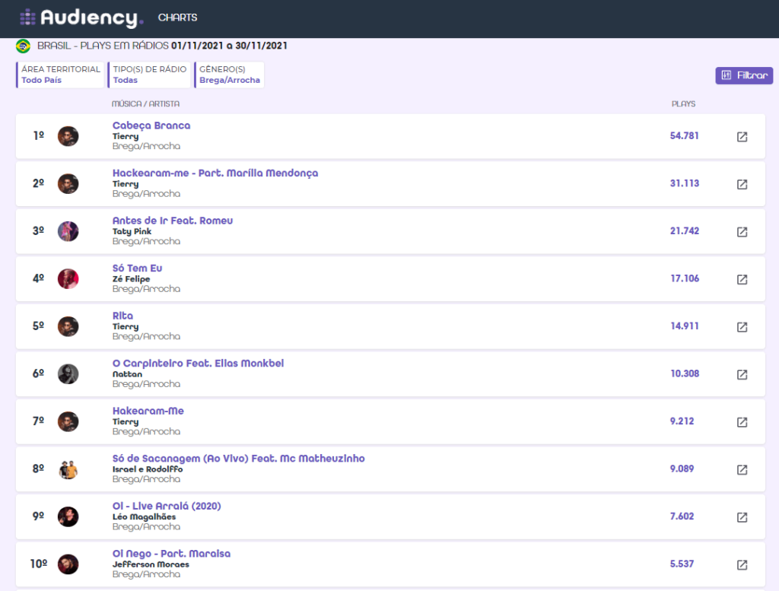Open external link for Só de Sacanagem
Image resolution: width=779 pixels, height=591 pixels.
tap(742, 470)
